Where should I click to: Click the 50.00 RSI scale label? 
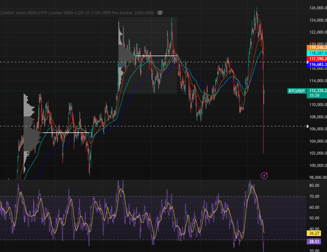[x=314, y=218]
